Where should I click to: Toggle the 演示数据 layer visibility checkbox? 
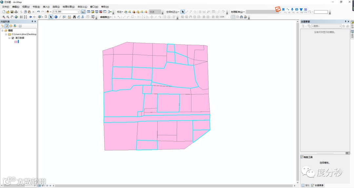point(13,38)
